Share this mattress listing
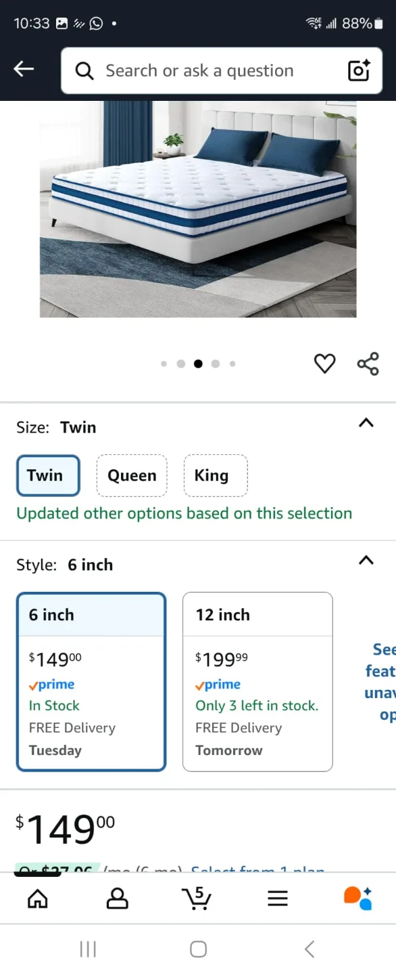 [368, 364]
